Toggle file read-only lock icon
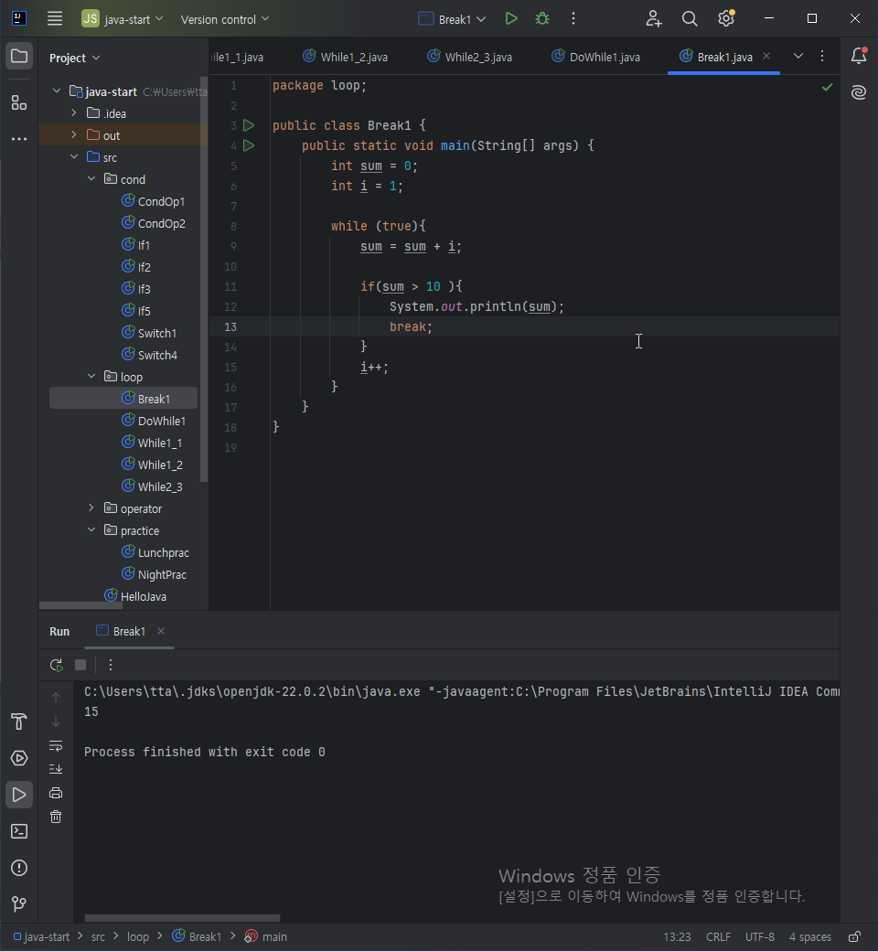878x951 pixels. [855, 937]
